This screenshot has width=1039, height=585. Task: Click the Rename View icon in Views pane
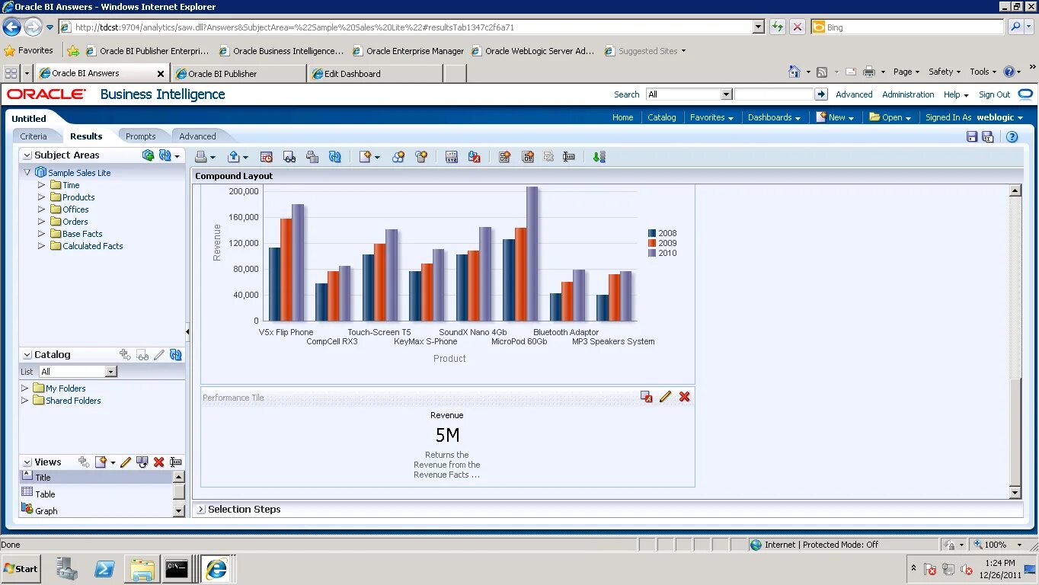coord(176,462)
